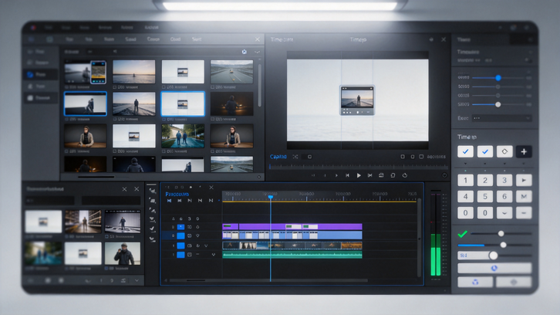Open the small arrow under the first checkmark box
Image resolution: width=560 pixels, height=315 pixels.
click(465, 164)
